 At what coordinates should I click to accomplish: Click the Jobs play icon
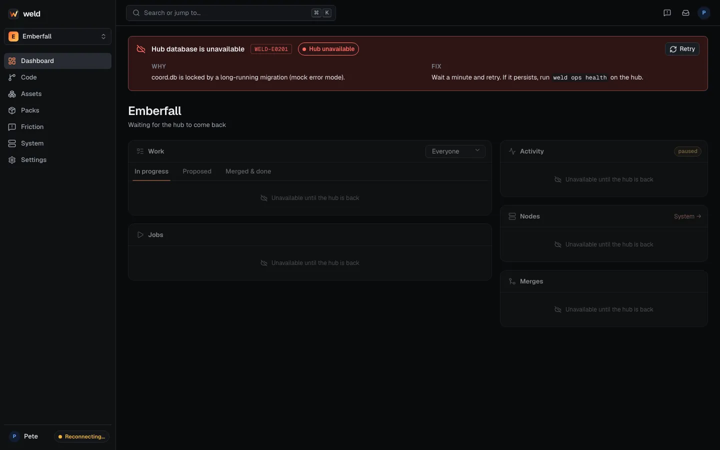coord(140,235)
